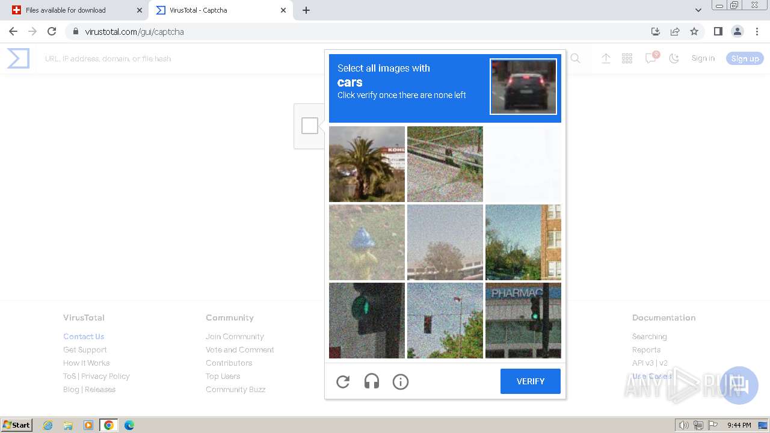Screen dimensions: 770x433
Task: Open Chrome three-dot menu
Action: point(757,31)
